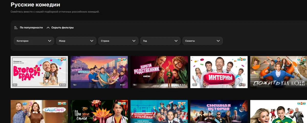Click the ТНТ logo on Остаться друзьями card
Image resolution: width=307 pixels, height=123 pixels.
tap(122, 60)
